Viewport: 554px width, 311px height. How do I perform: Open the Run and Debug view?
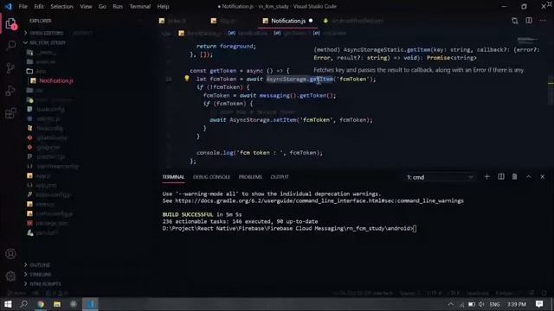[x=10, y=90]
